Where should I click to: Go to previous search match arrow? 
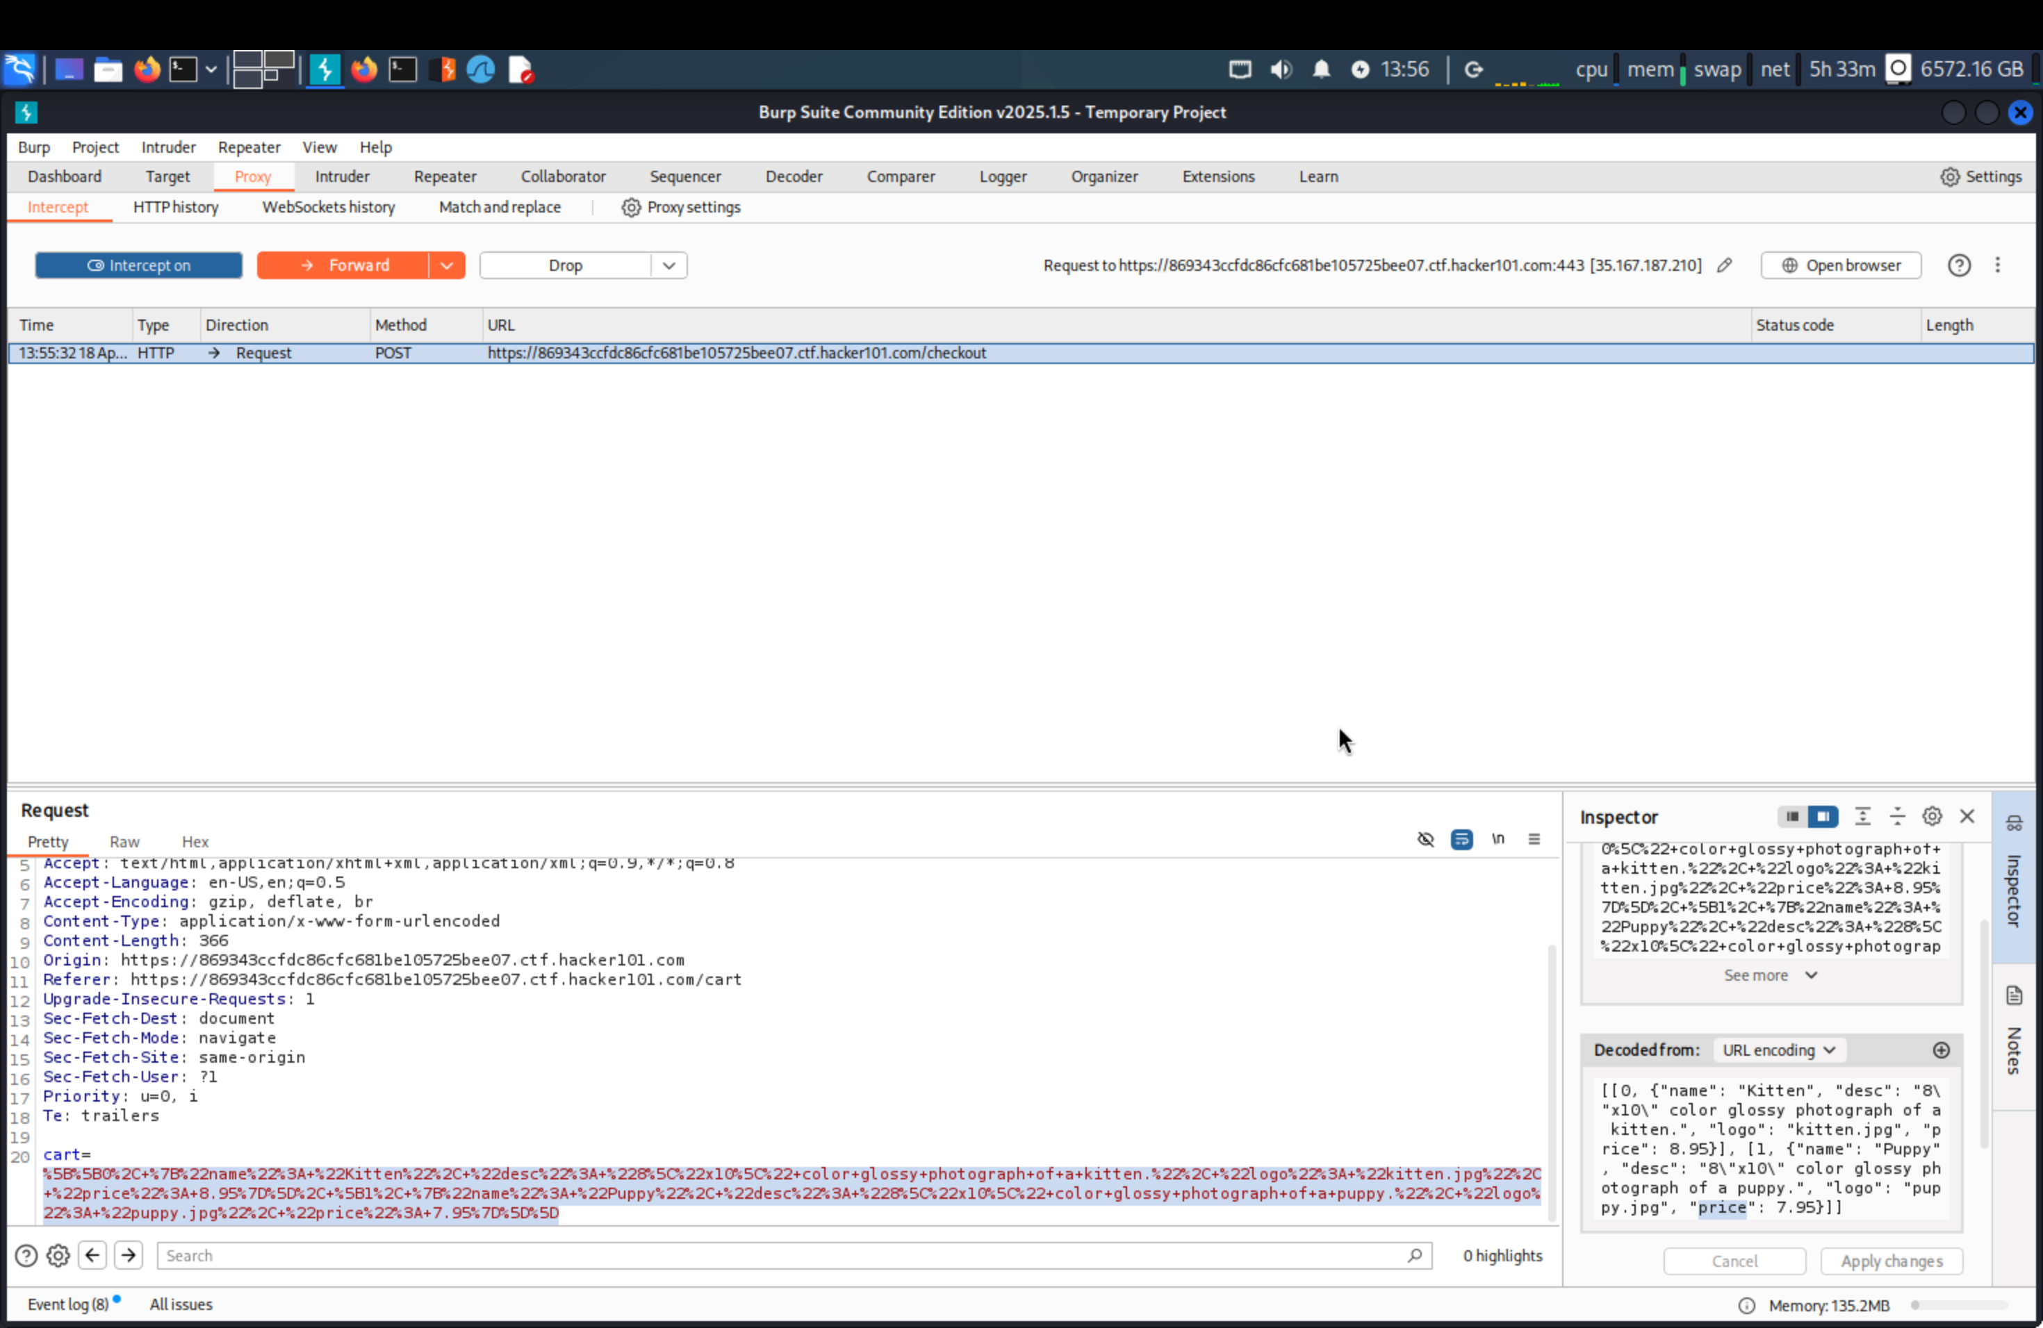click(92, 1254)
